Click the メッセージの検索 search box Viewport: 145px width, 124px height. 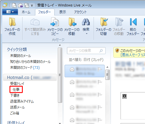pos(86,51)
